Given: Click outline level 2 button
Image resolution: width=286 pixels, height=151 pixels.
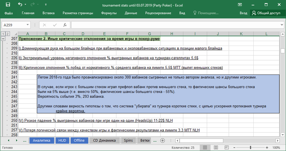Looking at the screenshot, I should click(7, 34).
